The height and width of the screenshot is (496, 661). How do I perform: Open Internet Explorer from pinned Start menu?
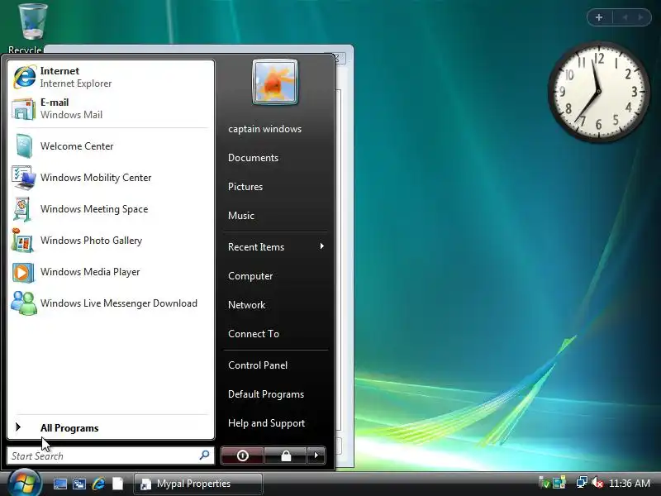111,77
